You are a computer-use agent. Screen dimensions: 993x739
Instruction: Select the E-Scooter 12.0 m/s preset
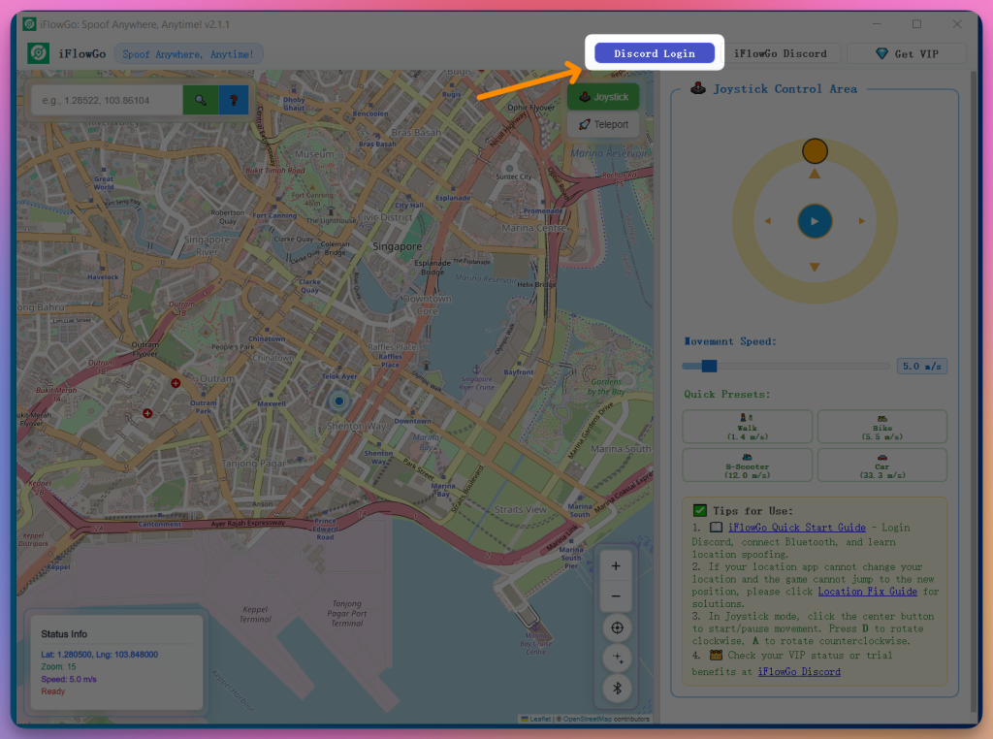click(748, 466)
